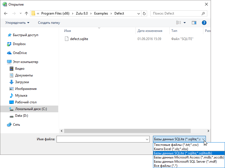Open OneDrive in the navigation pane
The image size is (225, 168).
(20, 53)
